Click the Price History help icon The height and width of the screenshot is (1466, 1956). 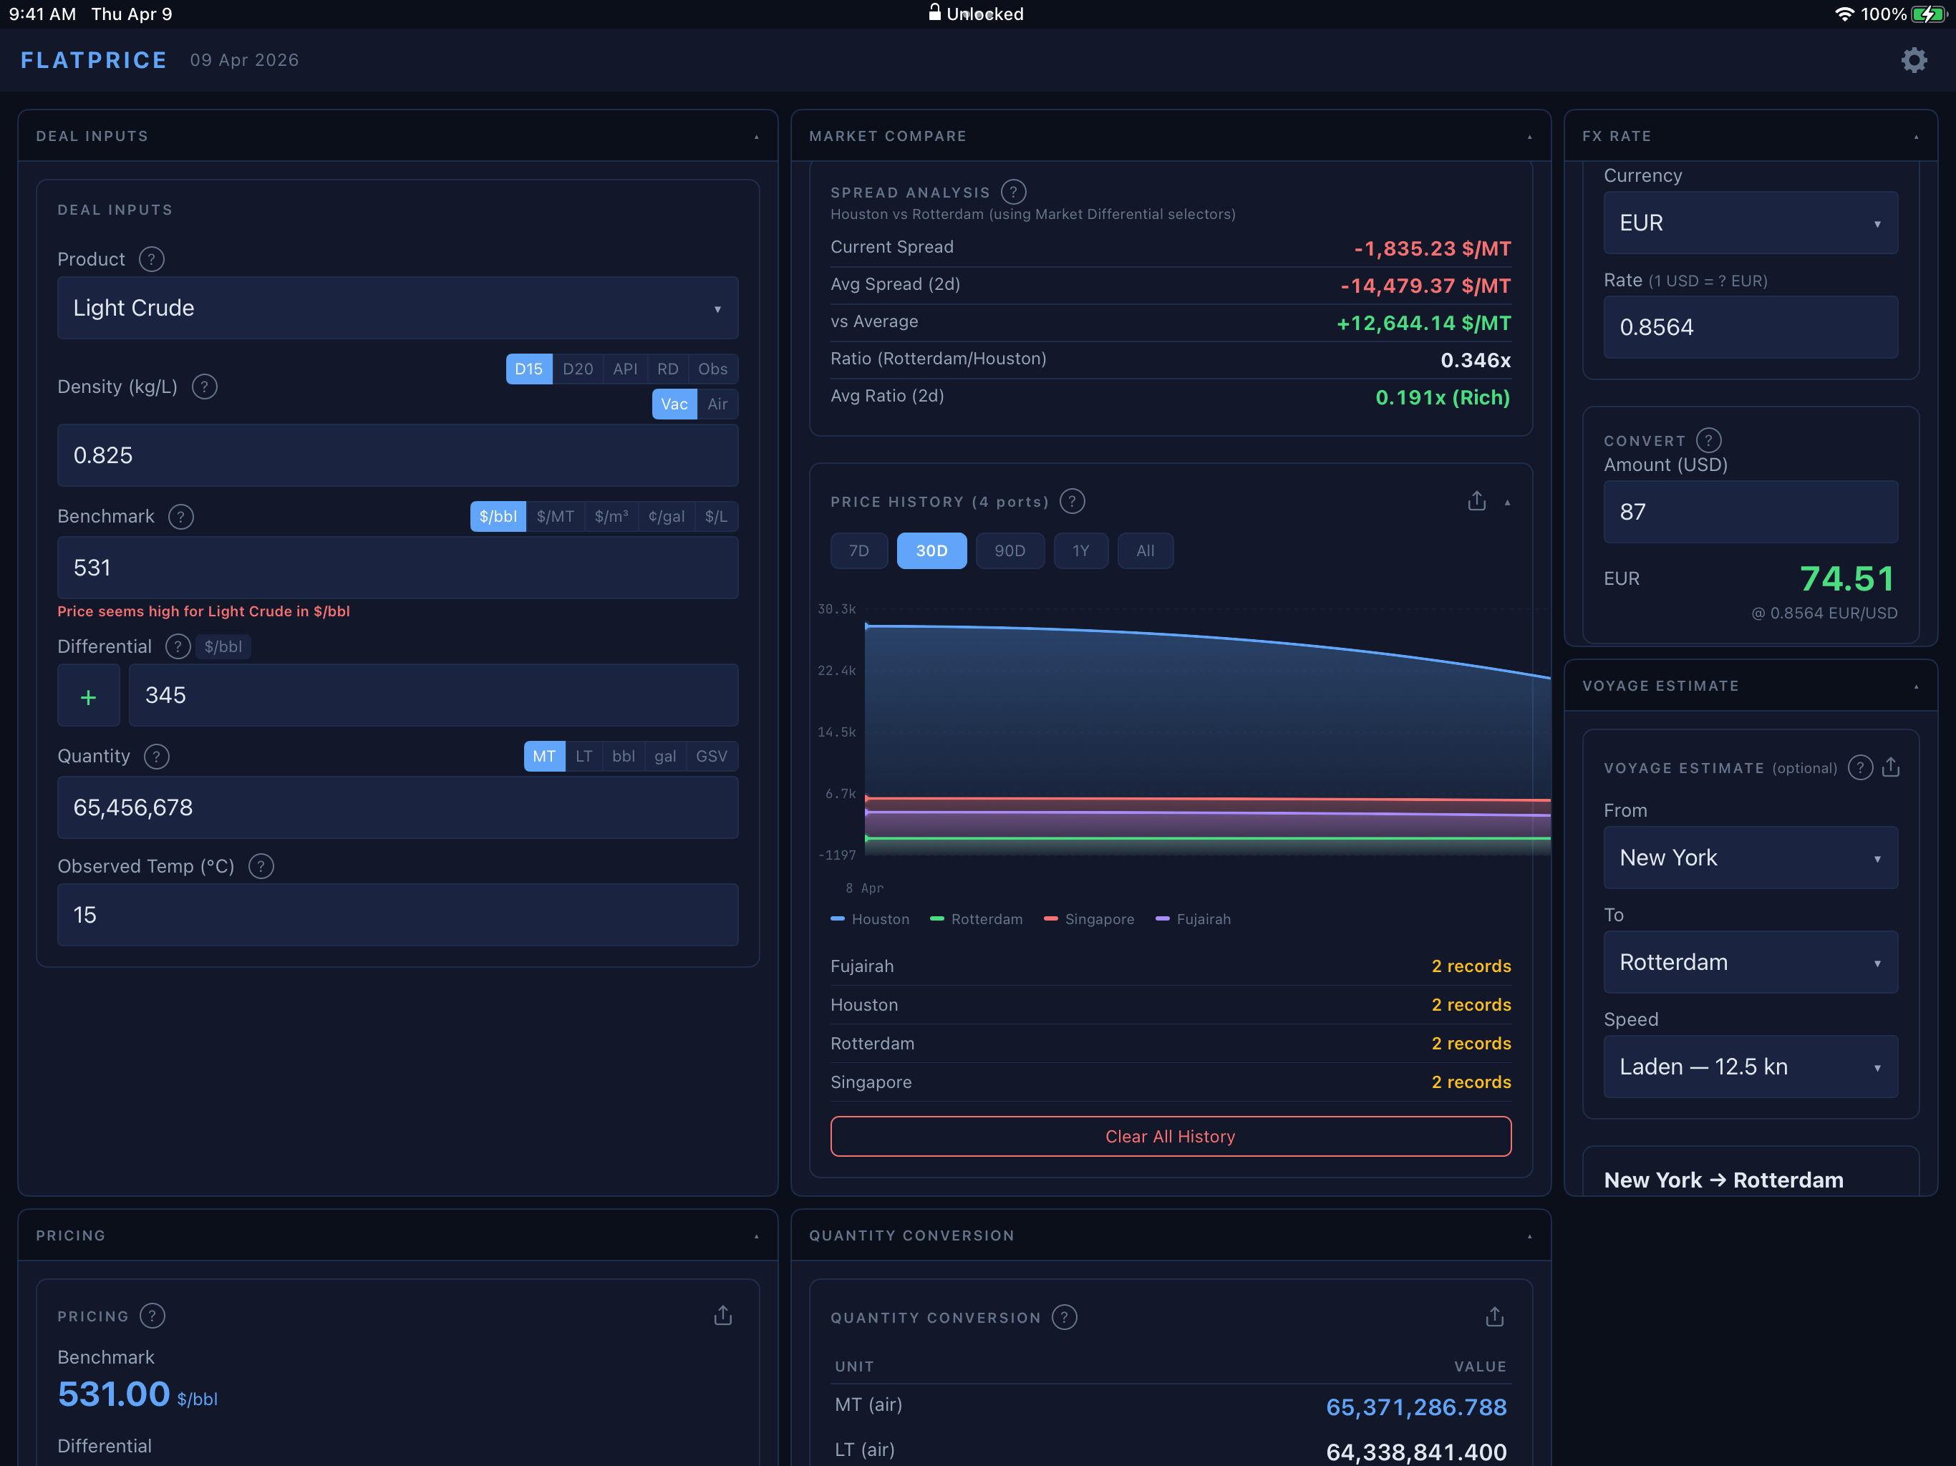[x=1072, y=501]
